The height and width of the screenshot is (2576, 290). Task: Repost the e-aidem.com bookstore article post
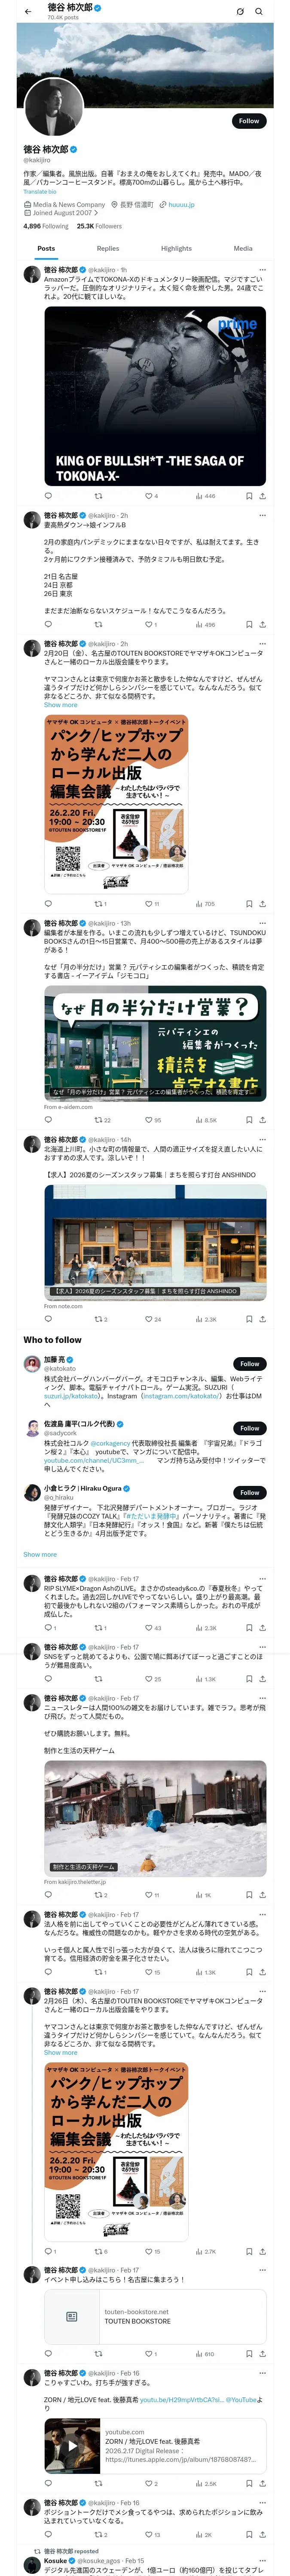101,1120
